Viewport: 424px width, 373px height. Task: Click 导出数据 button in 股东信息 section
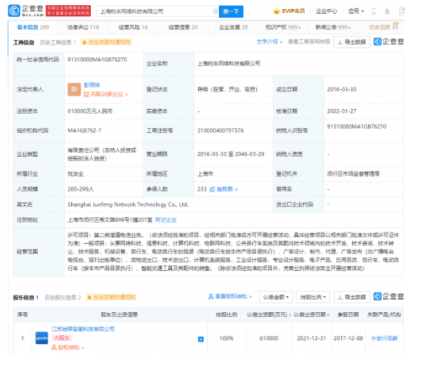coord(352,297)
